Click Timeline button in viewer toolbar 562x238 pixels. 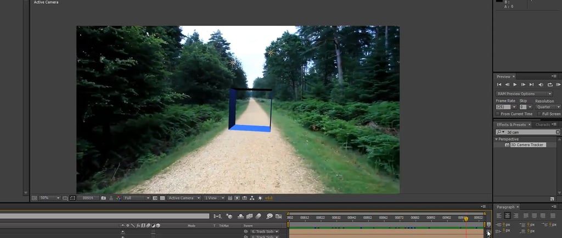click(x=245, y=198)
